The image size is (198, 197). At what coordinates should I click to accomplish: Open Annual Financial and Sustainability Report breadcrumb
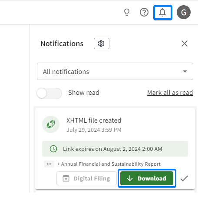pyautogui.click(x=111, y=164)
